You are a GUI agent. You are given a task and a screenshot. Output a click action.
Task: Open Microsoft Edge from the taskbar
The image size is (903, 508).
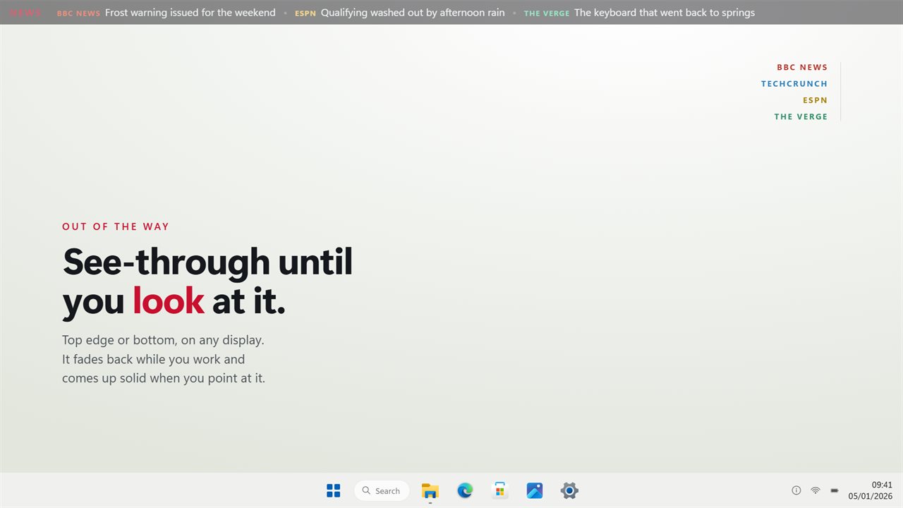(x=465, y=490)
